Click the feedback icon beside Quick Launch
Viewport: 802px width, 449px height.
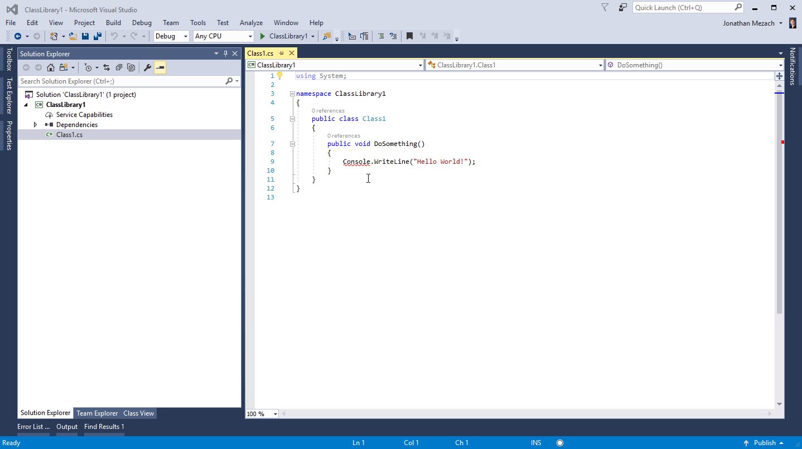point(622,8)
